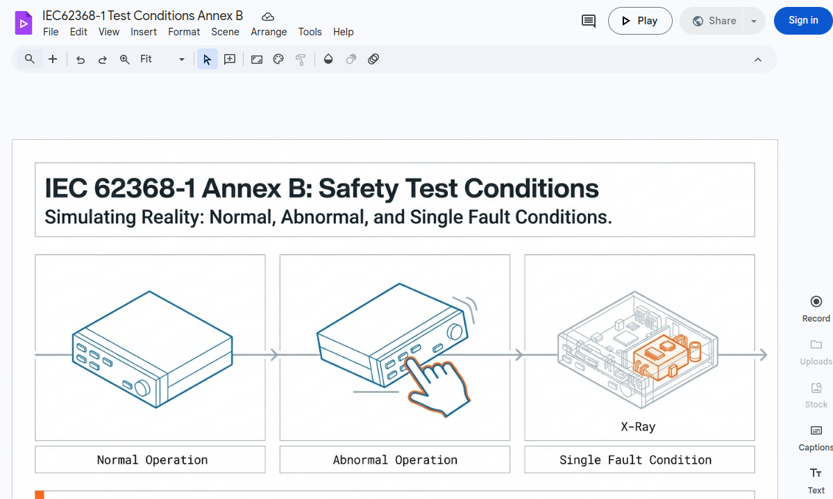Screen dimensions: 833x499
Task: Collapse the toolbar with the chevron
Action: click(758, 59)
